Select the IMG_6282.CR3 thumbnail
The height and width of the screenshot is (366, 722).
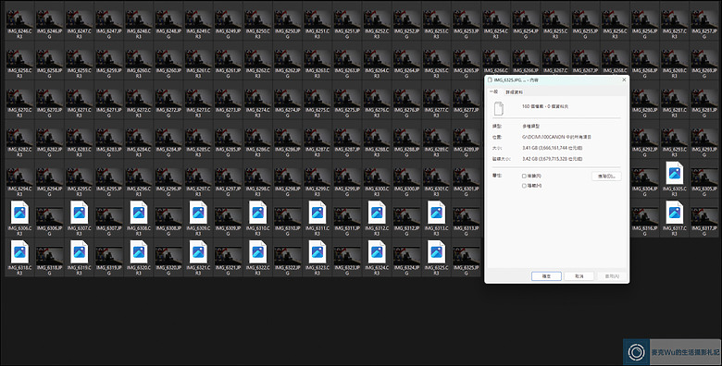click(x=19, y=139)
